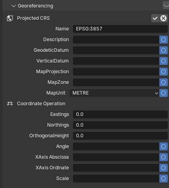Open the panel options at top right
This screenshot has height=188, width=169.
pos(166,6)
